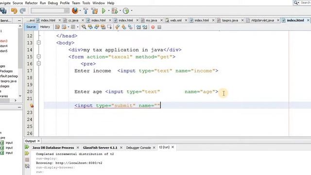Open the Run project dropdown arrow
This screenshot has height=175, width=311.
coord(109,11)
